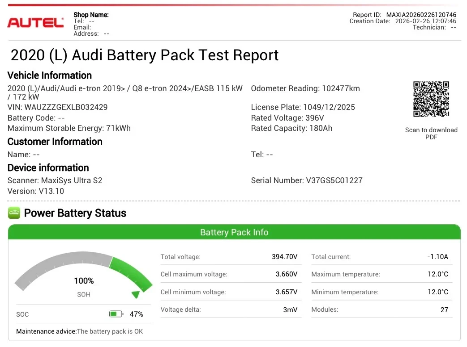Click the 'Voltage delta:' label
This screenshot has width=467, height=347.
(180, 309)
